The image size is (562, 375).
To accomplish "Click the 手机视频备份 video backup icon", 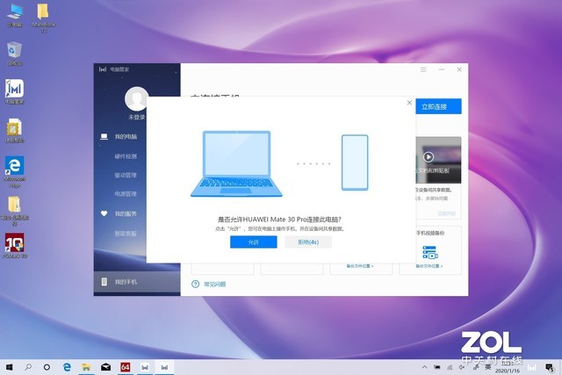I will point(430,252).
